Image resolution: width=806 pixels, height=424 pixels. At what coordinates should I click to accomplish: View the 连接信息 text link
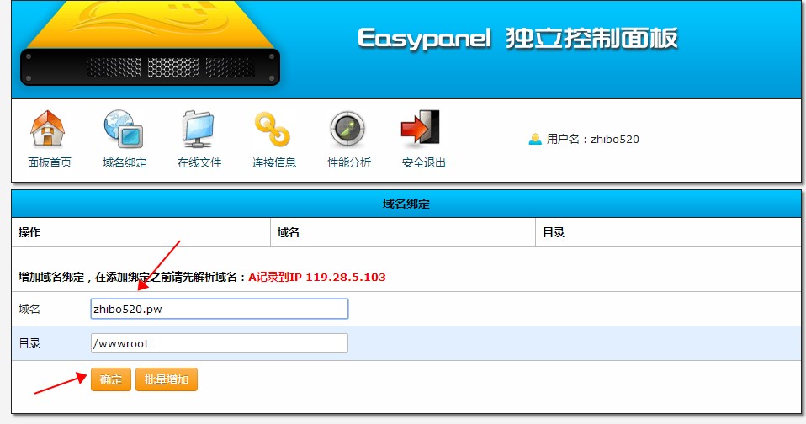(273, 162)
